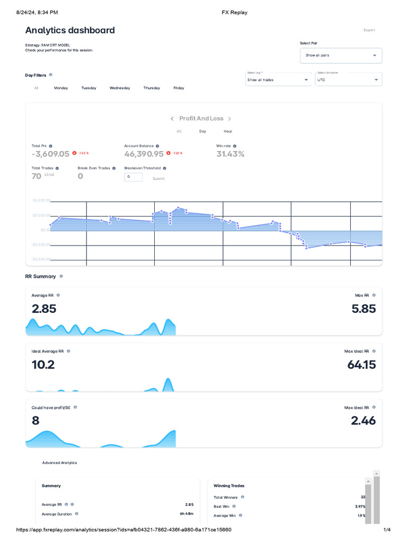Switch chart view to Hour
The height and width of the screenshot is (542, 407).
pyautogui.click(x=228, y=131)
